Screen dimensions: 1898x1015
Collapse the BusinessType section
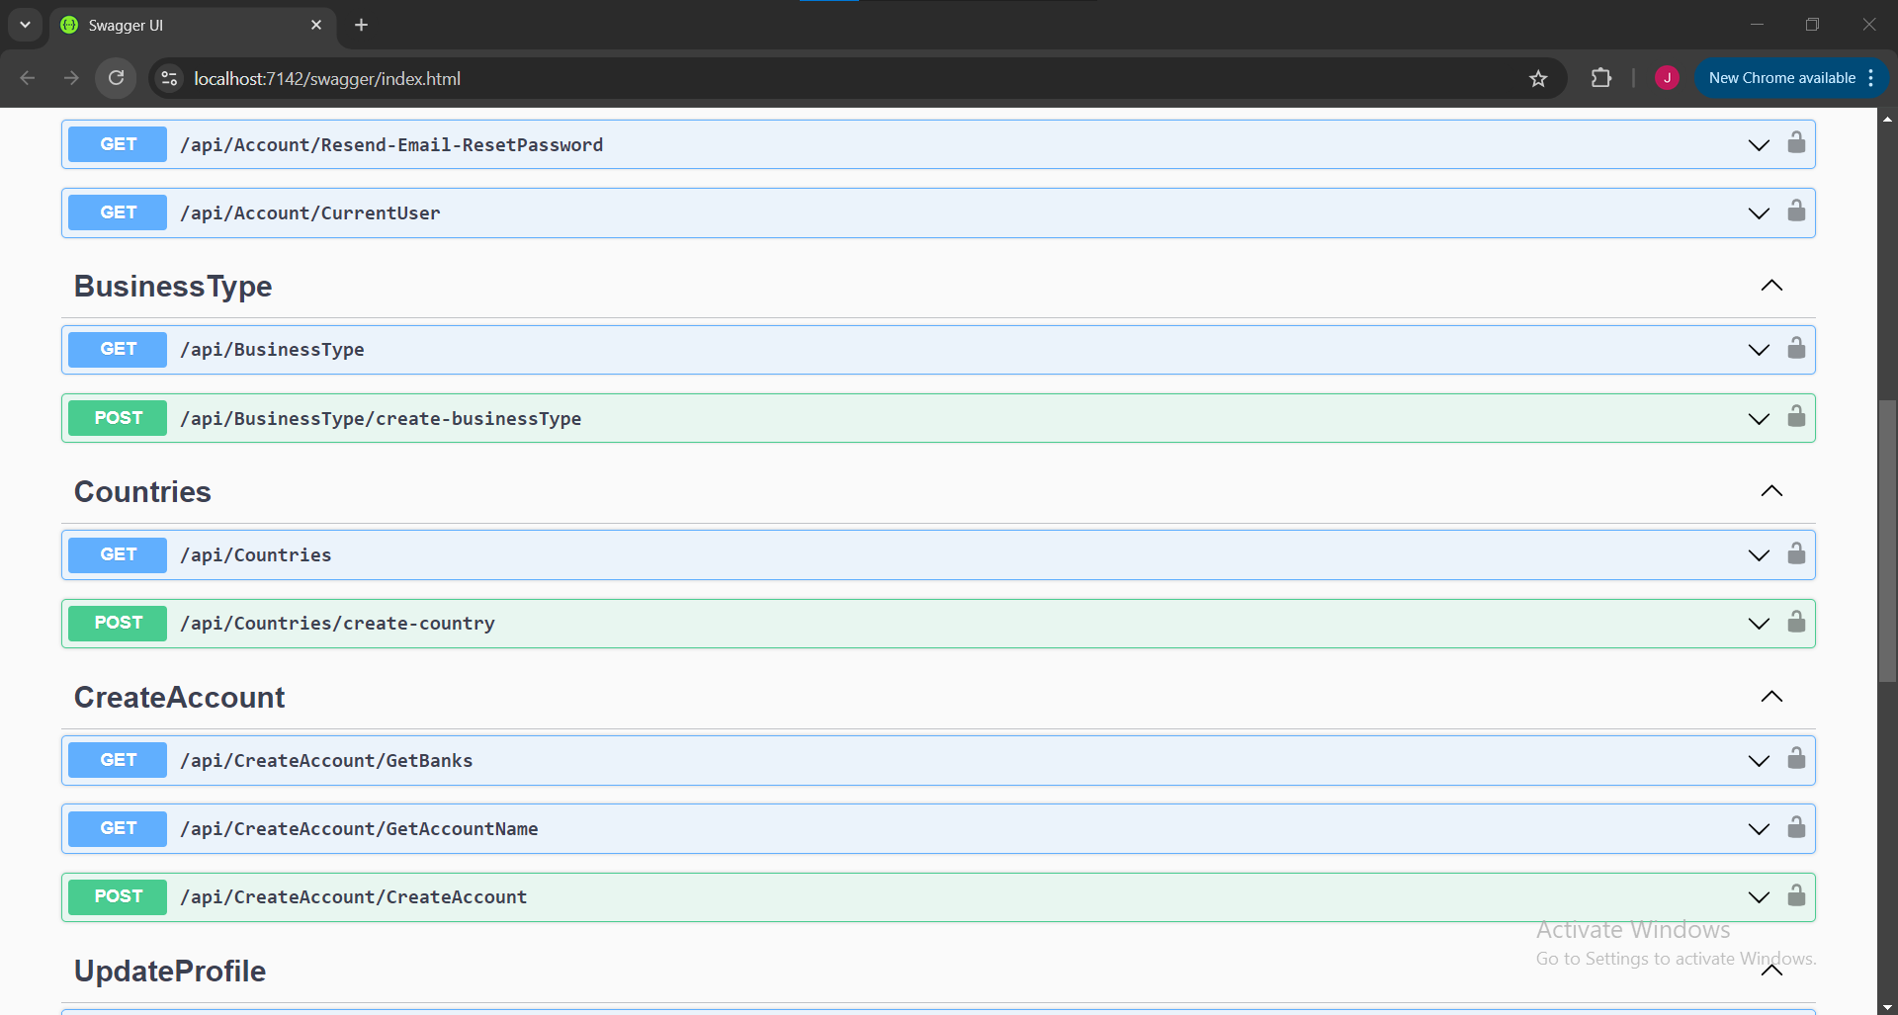[1771, 286]
